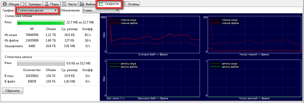The height and width of the screenshot is (103, 304).
Task: Open the Обновление dropdown set to 5 мин
Action: tap(101, 10)
